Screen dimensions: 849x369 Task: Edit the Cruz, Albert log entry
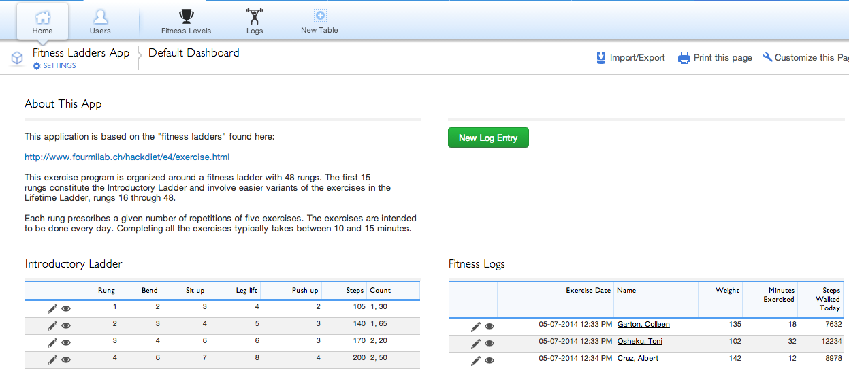click(476, 360)
